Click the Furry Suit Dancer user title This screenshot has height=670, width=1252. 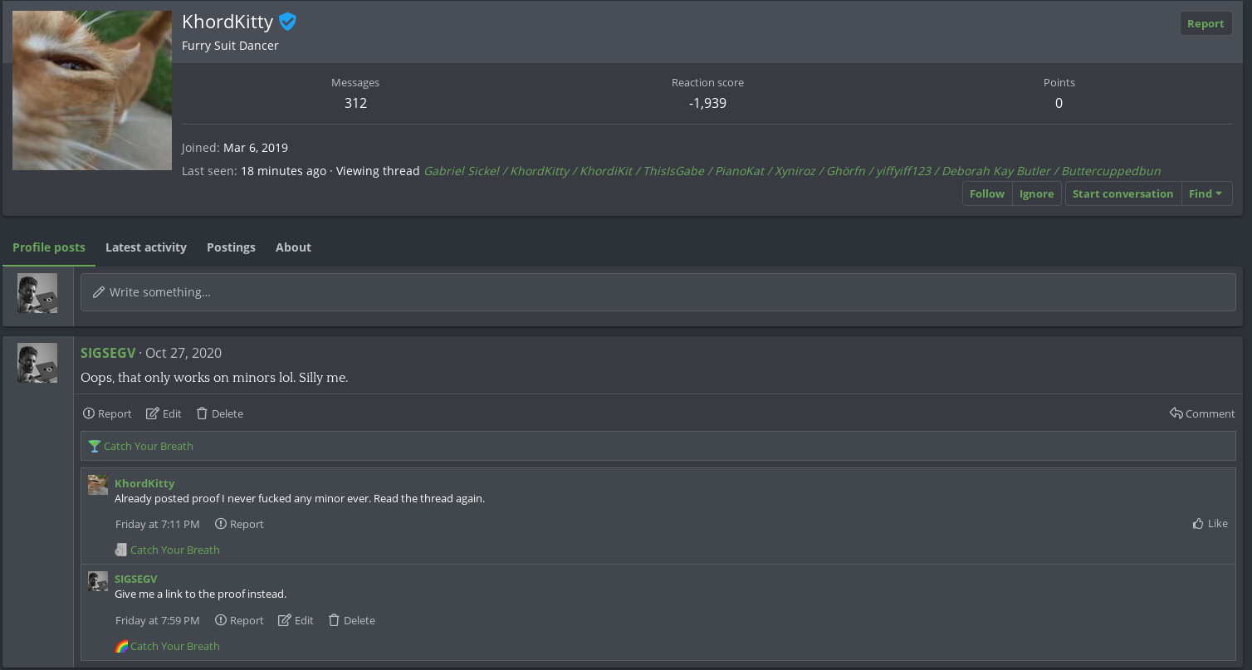230,46
